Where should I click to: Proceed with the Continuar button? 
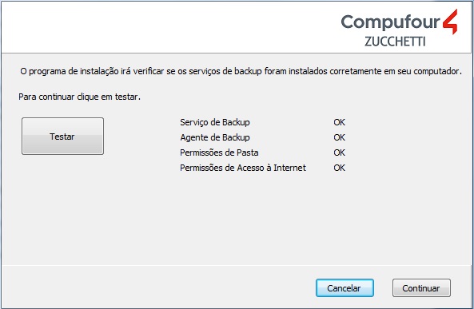point(421,288)
